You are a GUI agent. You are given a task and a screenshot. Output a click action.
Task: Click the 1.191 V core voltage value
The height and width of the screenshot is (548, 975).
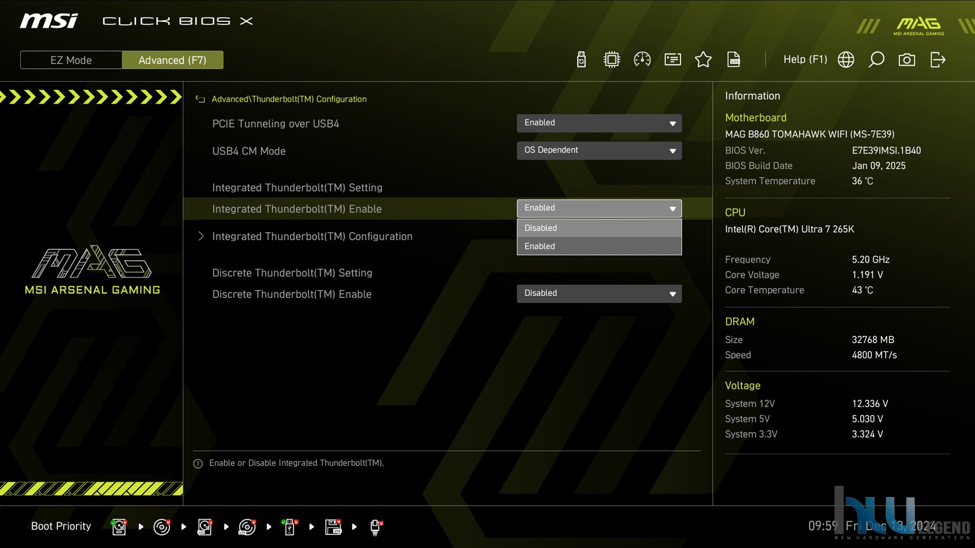867,275
